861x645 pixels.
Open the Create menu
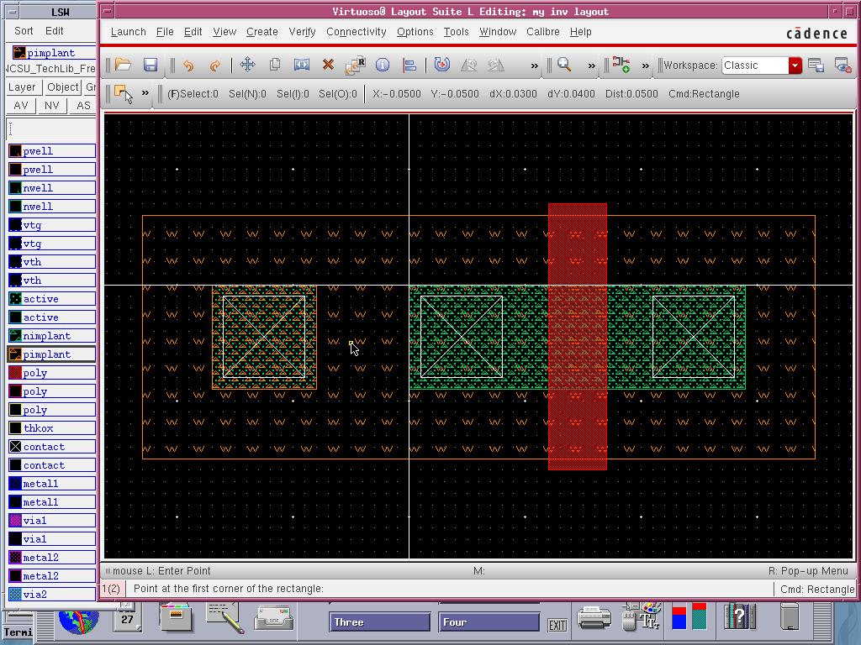click(262, 32)
